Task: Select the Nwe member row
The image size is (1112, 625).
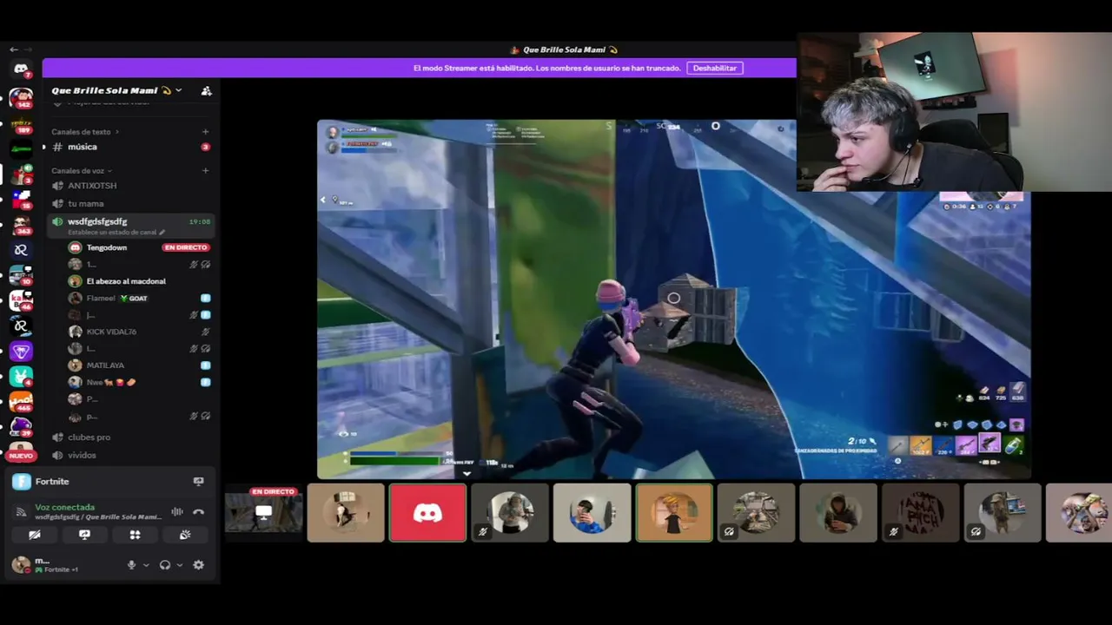Action: [x=139, y=382]
